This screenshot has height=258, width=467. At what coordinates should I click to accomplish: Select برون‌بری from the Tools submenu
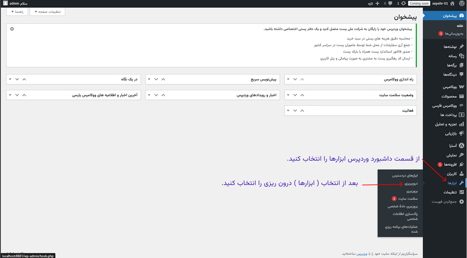412,191
